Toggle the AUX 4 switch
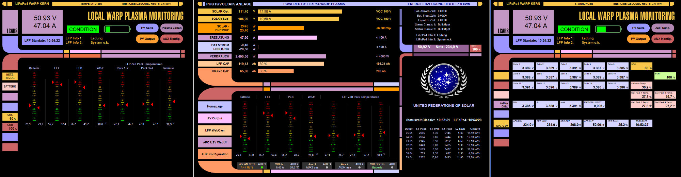681x177 pixels. [359, 167]
